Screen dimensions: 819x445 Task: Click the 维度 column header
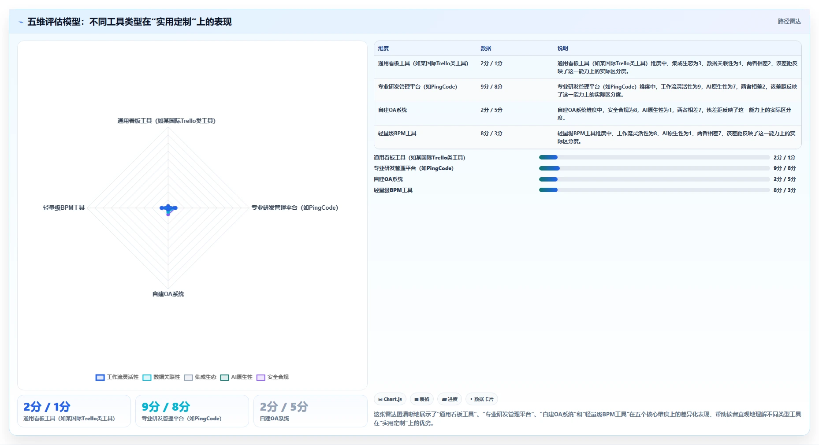pos(383,48)
